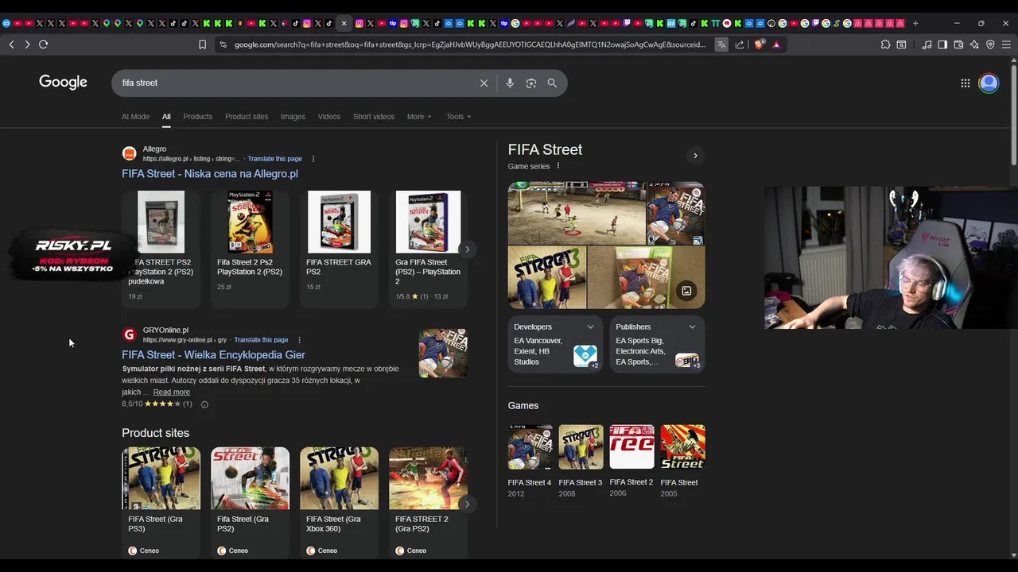Screen dimensions: 1018x572
Task: Open FIFA Street 2 2006 game thumbnail
Action: tap(631, 447)
